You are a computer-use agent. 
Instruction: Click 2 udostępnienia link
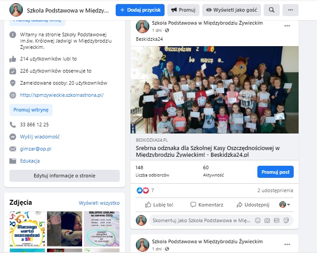275,190
